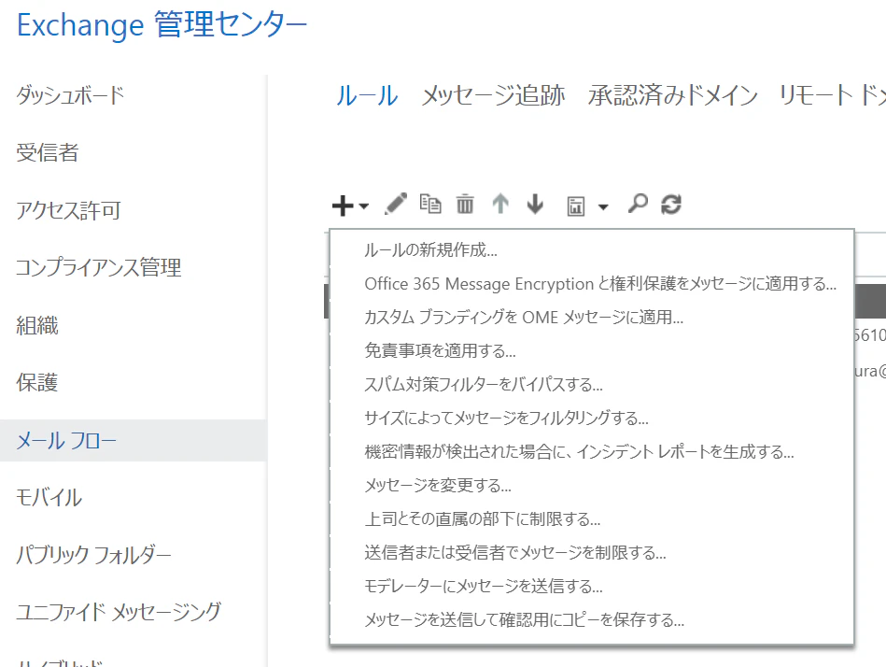Open 保護 in the sidebar
Viewport: 886px width, 667px height.
coord(36,383)
